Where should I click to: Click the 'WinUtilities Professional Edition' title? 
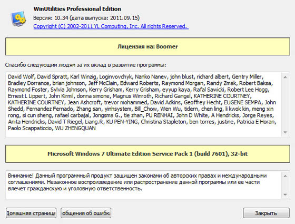tap(77, 9)
